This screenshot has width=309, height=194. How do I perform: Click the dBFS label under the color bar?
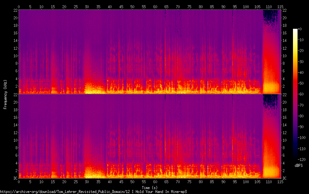[298, 166]
